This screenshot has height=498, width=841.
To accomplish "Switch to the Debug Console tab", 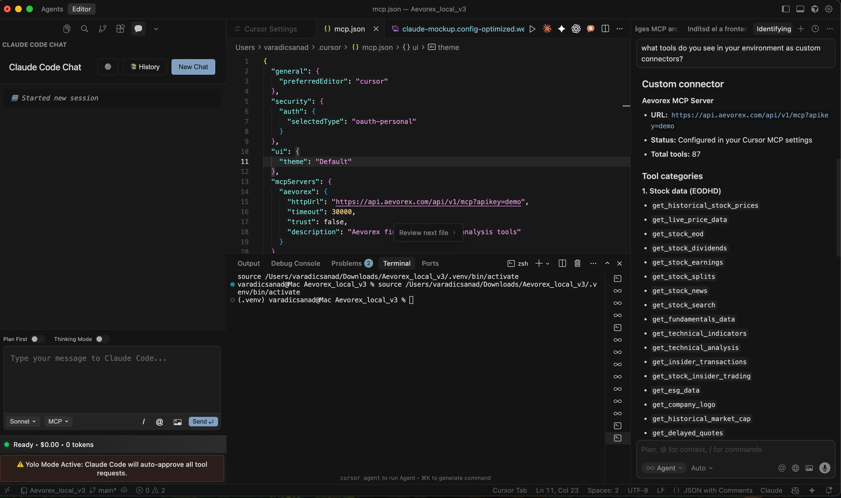I will pos(295,263).
